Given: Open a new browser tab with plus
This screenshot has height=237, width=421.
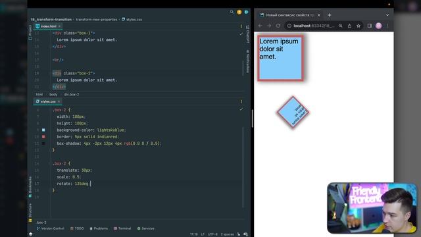Looking at the screenshot, I should pos(330,15).
